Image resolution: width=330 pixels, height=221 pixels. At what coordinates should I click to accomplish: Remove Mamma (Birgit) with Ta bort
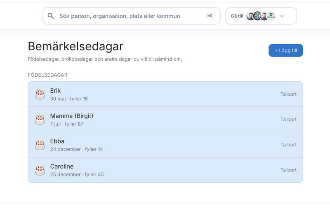pyautogui.click(x=288, y=120)
